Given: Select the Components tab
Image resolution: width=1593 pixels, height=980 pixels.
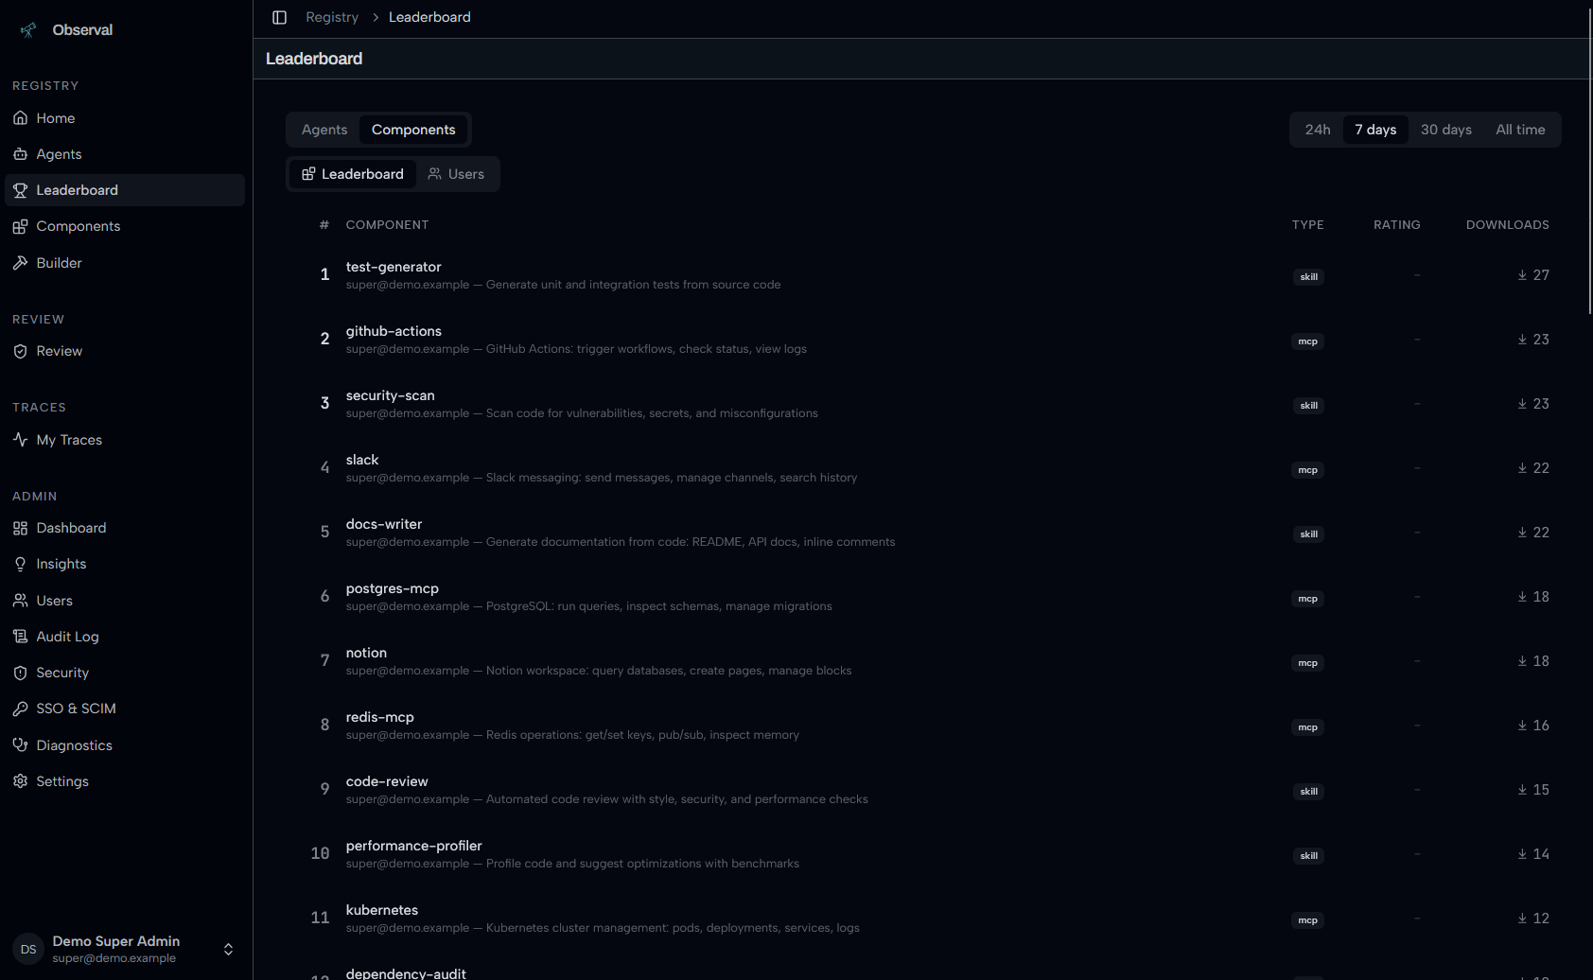Looking at the screenshot, I should tap(413, 130).
